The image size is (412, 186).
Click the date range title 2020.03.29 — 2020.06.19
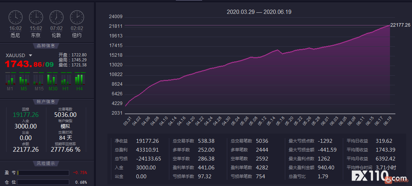tap(259, 12)
